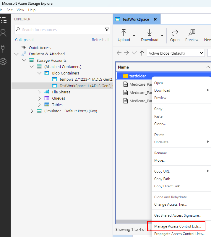Image resolution: width=211 pixels, height=237 pixels.
Task: Click the Upload toolbar button
Action: pos(124,35)
